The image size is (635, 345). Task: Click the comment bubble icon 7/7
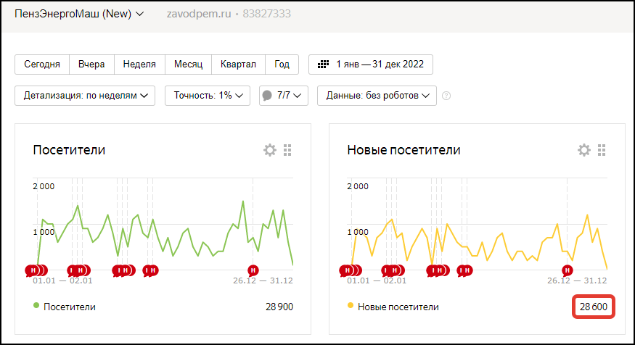click(267, 96)
